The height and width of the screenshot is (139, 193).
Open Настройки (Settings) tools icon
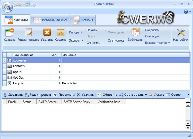pyautogui.click(x=180, y=33)
